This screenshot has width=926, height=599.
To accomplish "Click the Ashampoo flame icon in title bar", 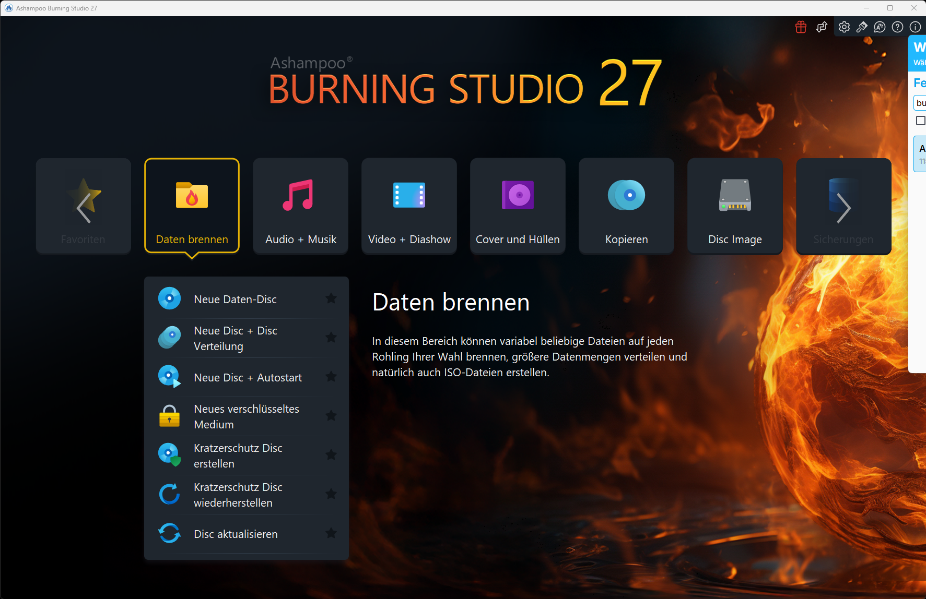I will (x=8, y=8).
